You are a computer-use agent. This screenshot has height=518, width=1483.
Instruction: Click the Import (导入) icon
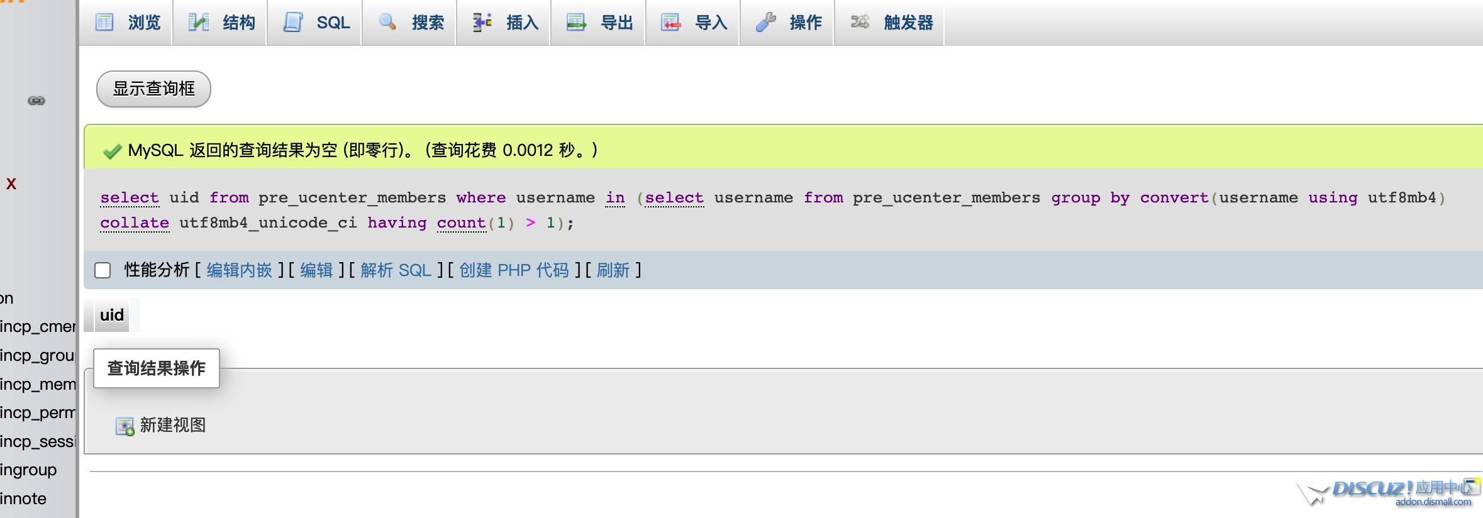click(x=671, y=23)
